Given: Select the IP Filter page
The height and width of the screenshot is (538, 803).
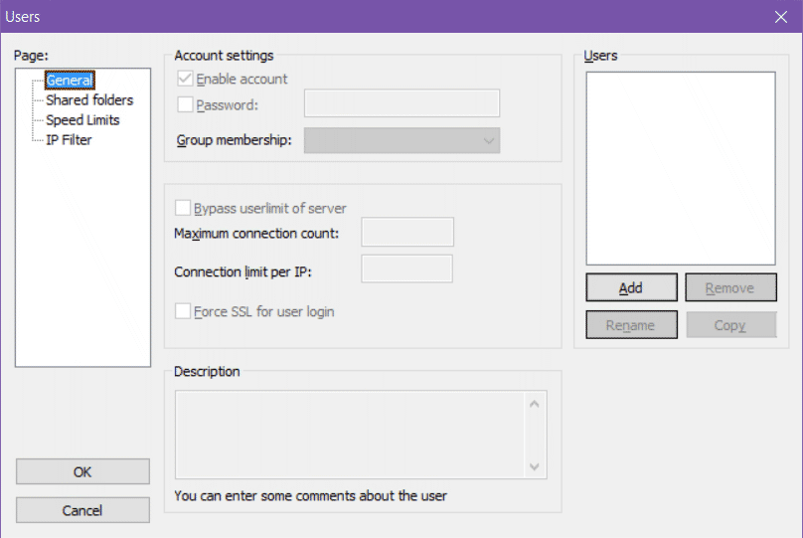Looking at the screenshot, I should (69, 140).
